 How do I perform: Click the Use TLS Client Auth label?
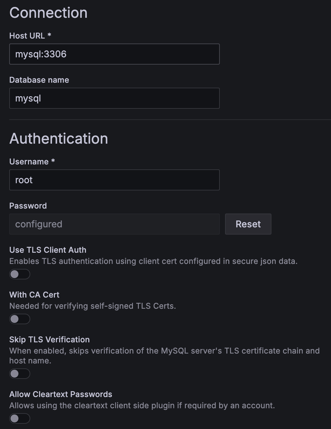(x=48, y=250)
